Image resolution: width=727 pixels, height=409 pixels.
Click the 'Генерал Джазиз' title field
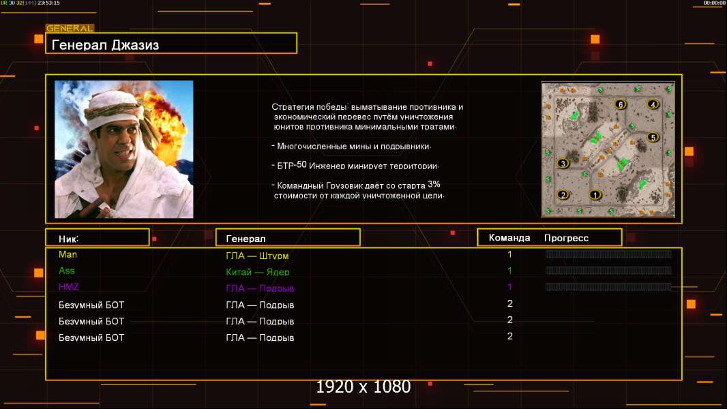coord(171,43)
